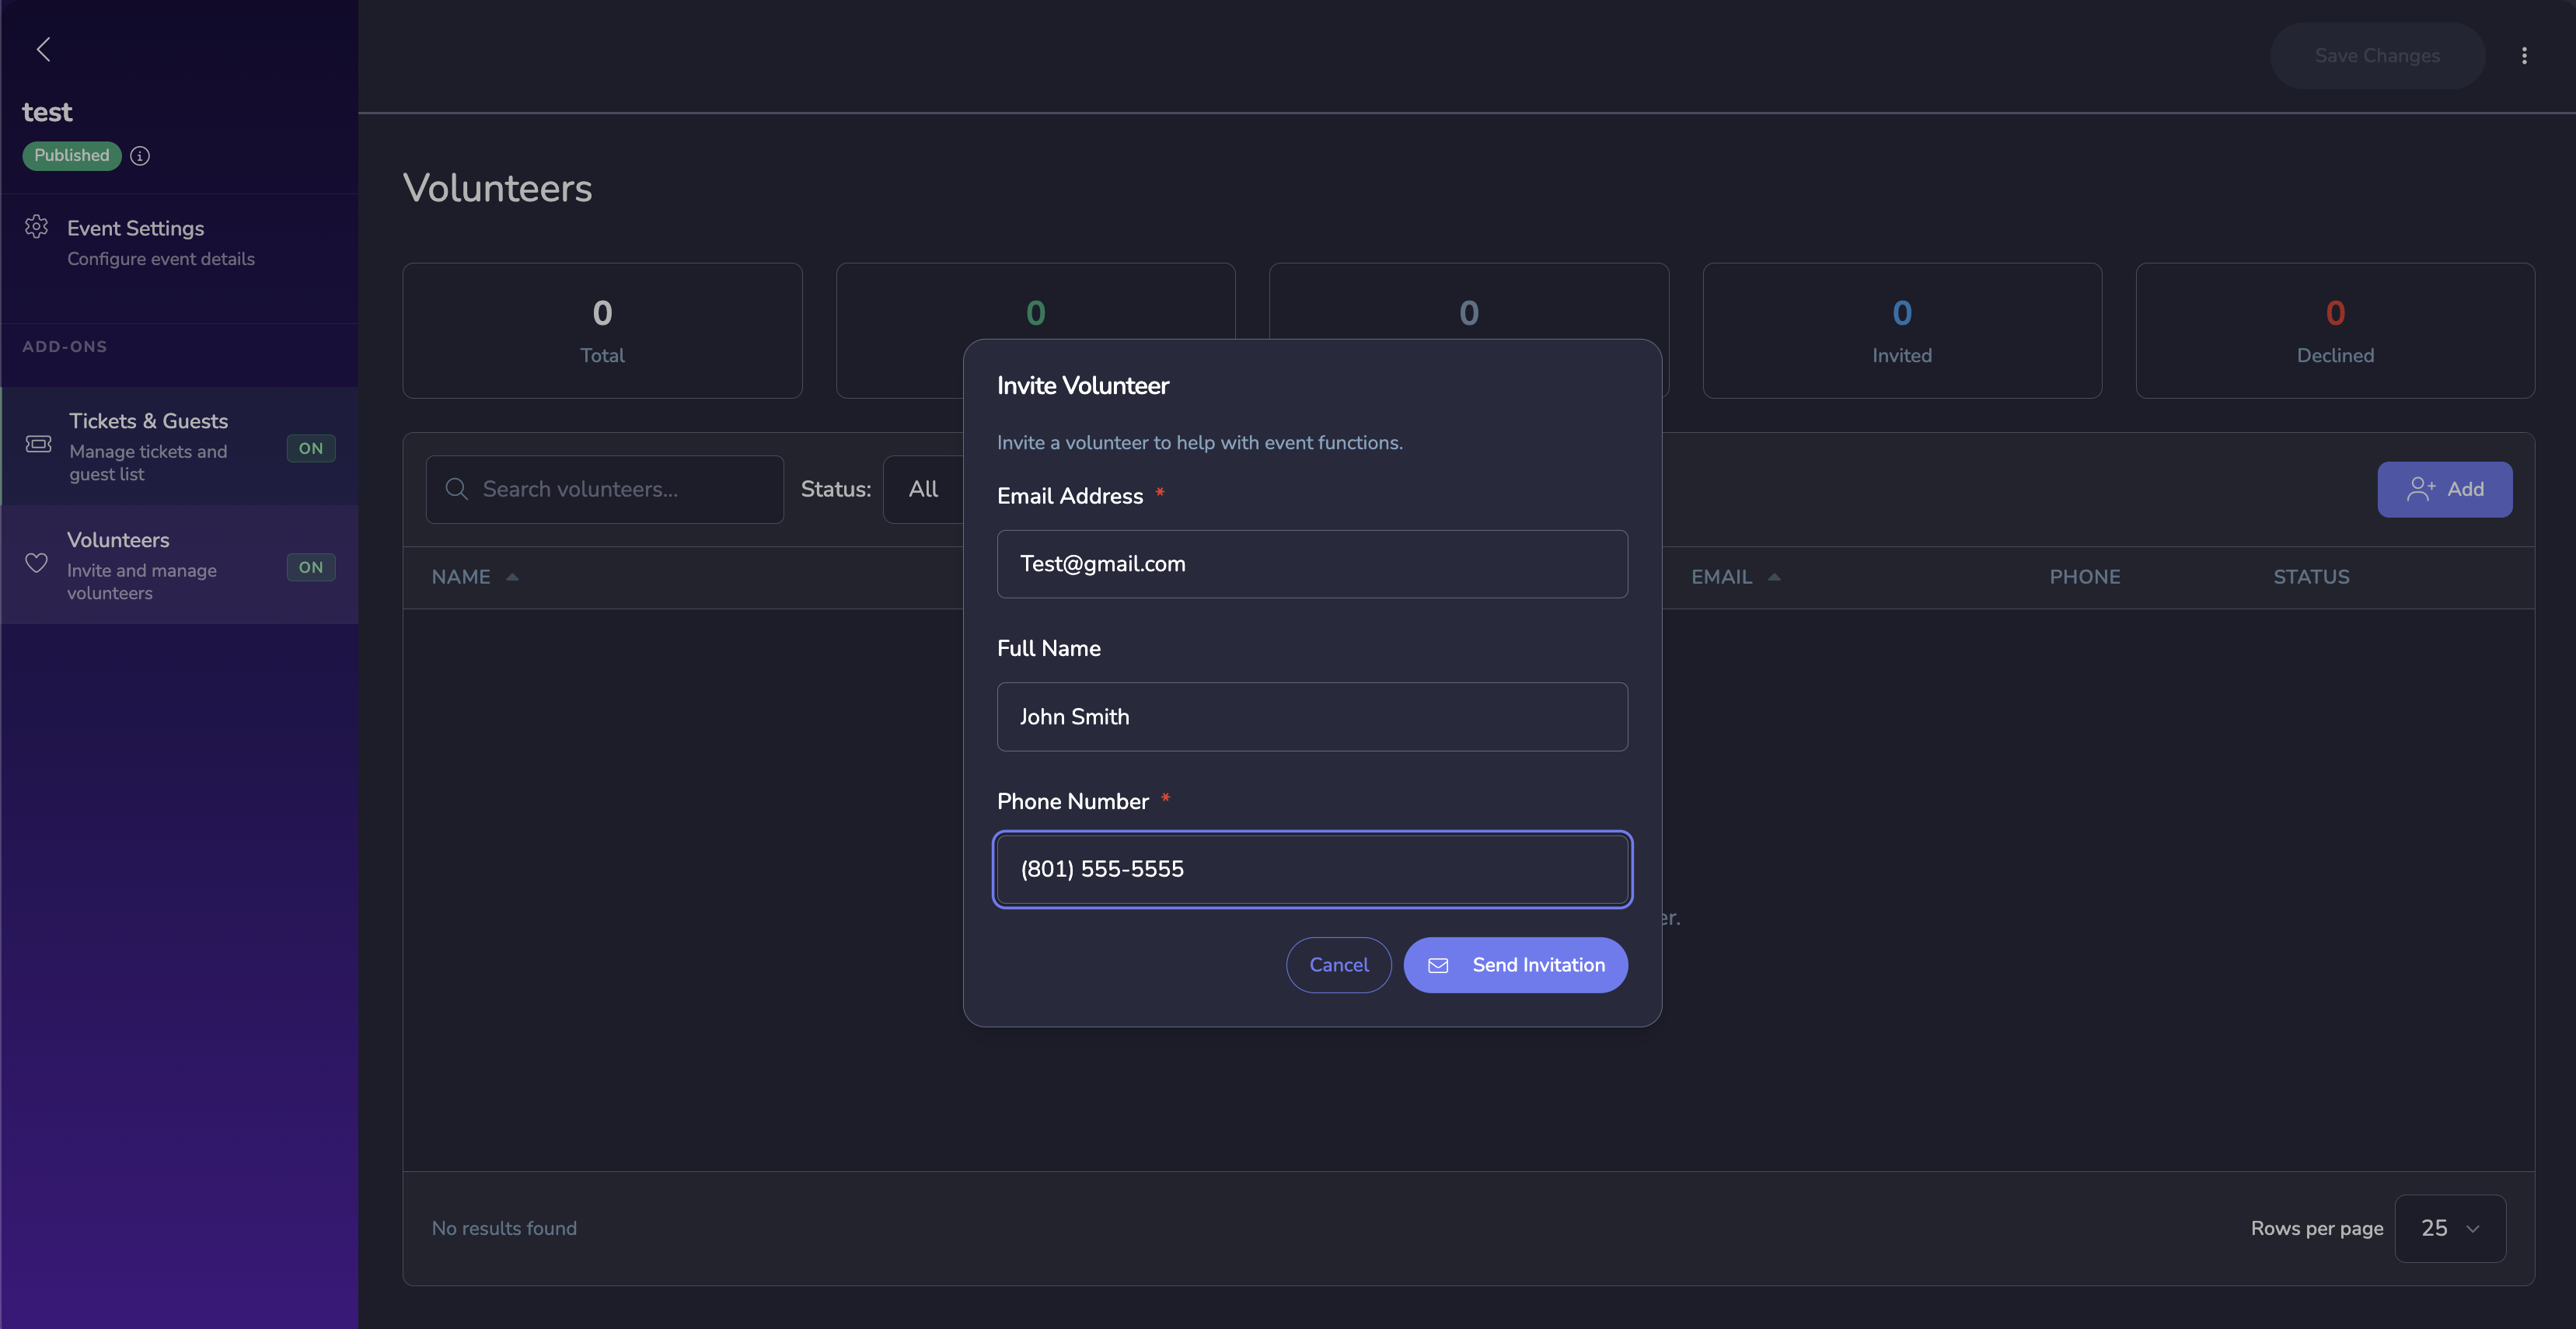Screen dimensions: 2576x1329
Task: Cancel the Invite Volunteer dialog
Action: coord(1338,965)
